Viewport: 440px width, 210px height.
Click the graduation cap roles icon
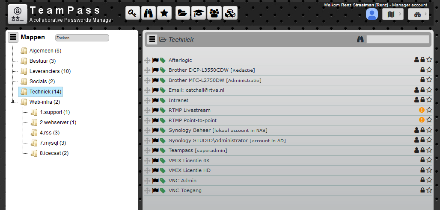[x=199, y=13]
